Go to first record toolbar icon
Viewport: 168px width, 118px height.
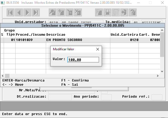coord(11,12)
